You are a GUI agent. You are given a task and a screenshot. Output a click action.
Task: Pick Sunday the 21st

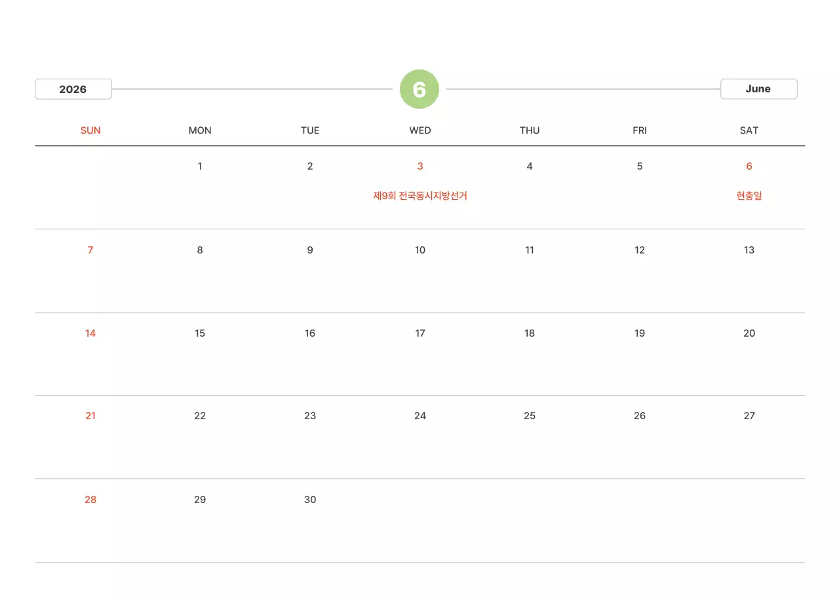pyautogui.click(x=90, y=416)
